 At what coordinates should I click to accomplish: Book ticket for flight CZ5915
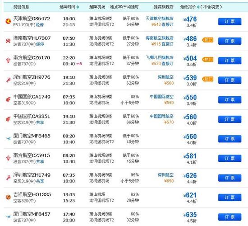point(230,158)
